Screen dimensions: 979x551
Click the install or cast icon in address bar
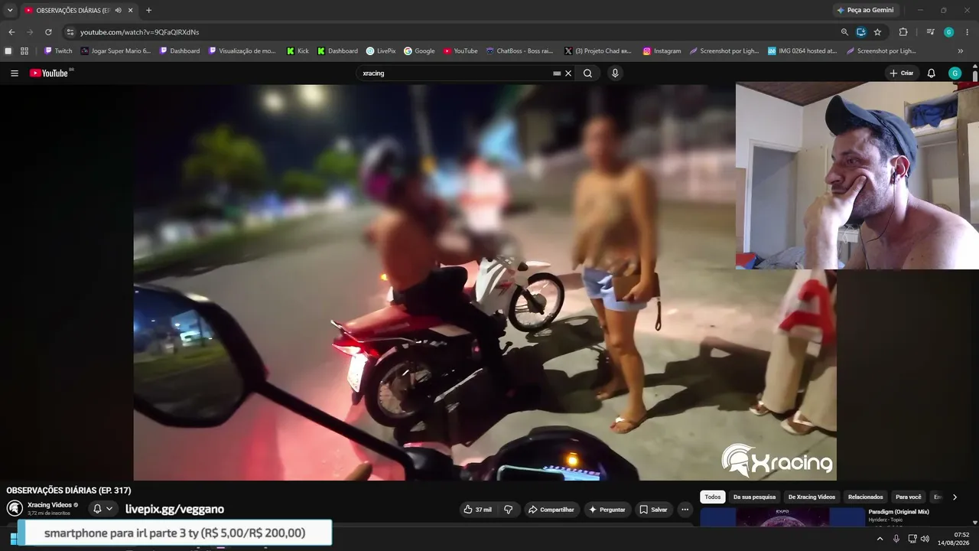861,32
